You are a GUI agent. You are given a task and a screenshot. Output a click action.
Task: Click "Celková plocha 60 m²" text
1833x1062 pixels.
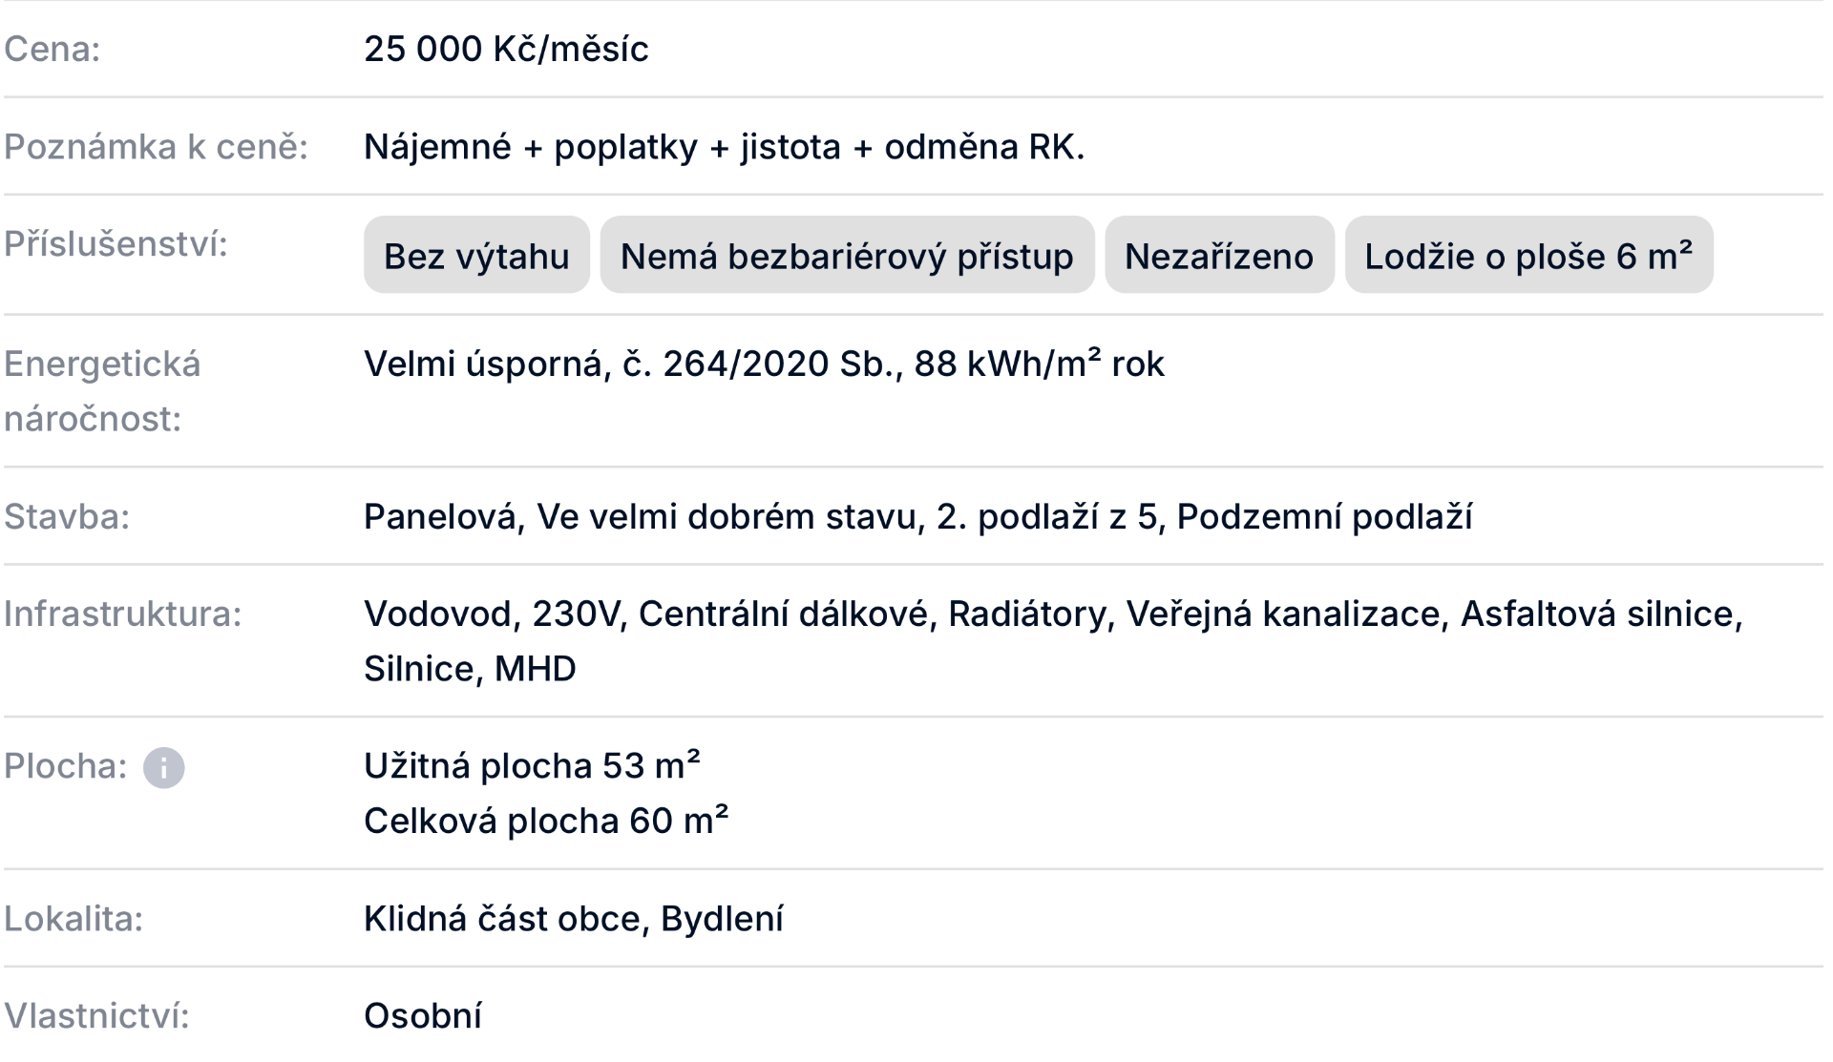[x=545, y=822]
